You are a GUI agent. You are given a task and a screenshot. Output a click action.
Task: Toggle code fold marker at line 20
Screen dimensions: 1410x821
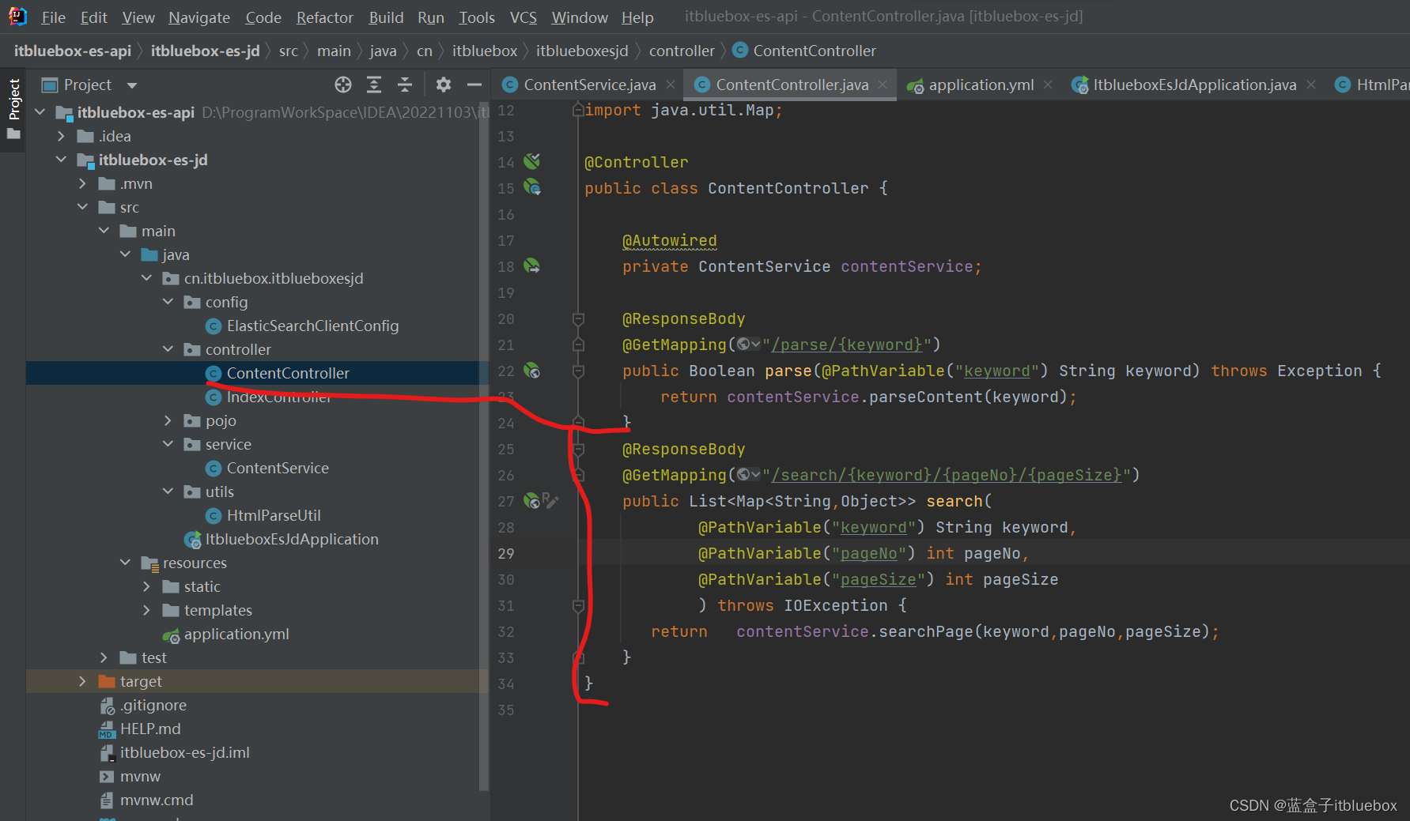coord(578,318)
